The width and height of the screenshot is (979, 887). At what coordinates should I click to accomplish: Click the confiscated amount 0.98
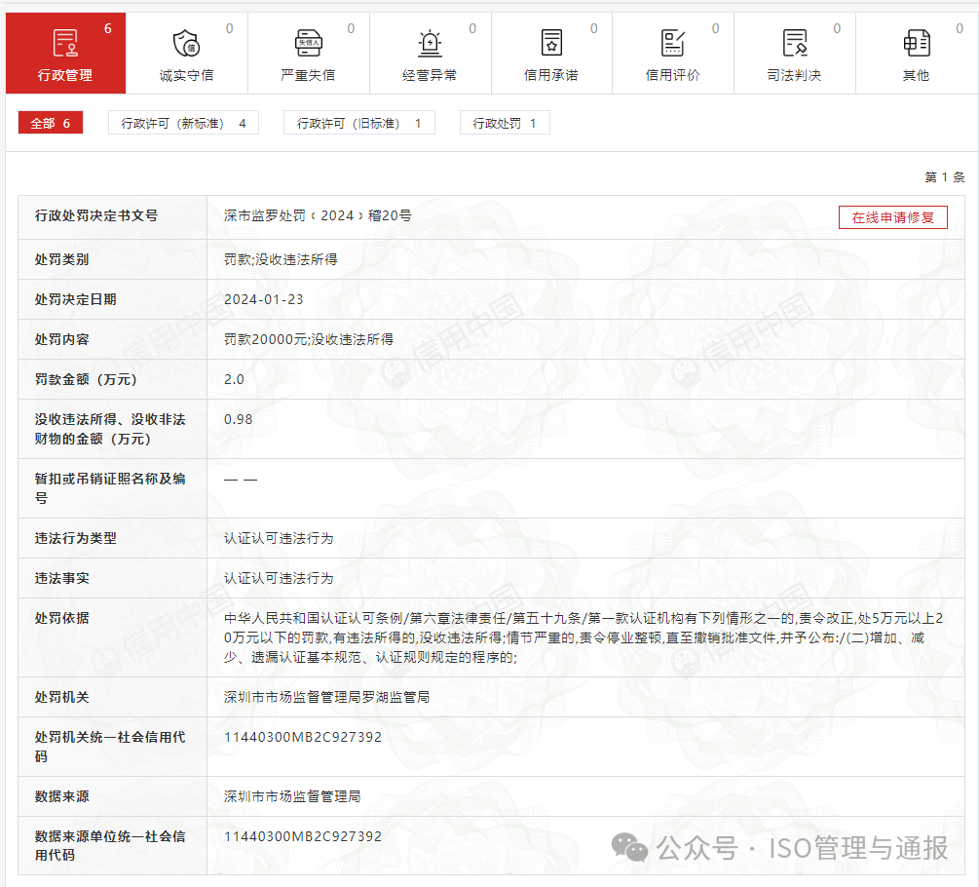click(239, 419)
